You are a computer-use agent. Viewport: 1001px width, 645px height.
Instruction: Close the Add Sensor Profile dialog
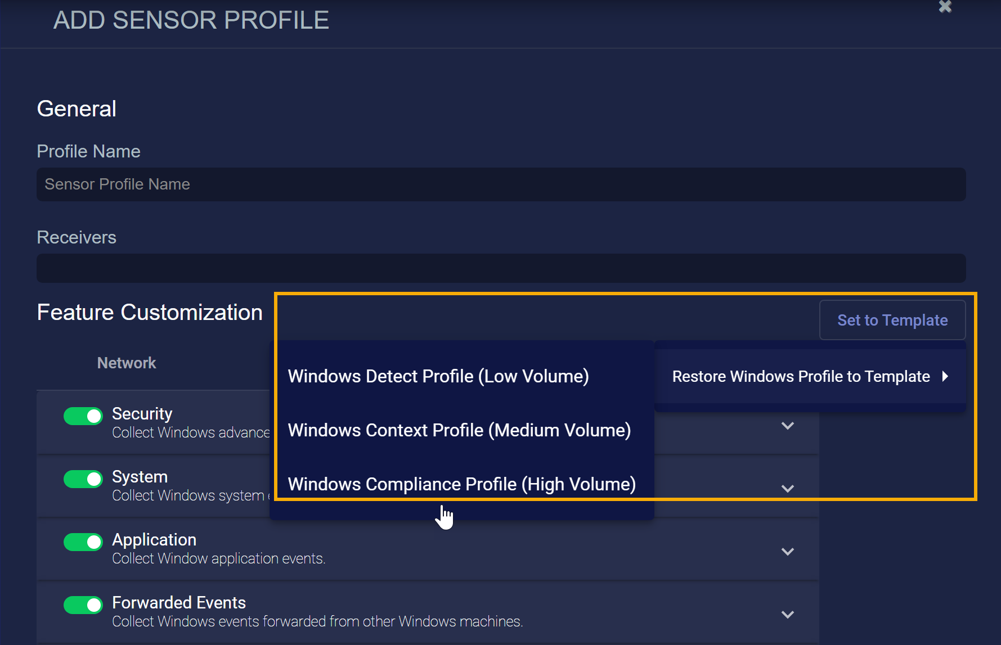[945, 7]
